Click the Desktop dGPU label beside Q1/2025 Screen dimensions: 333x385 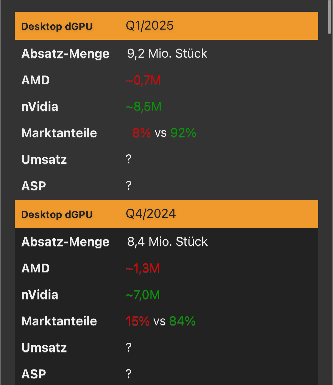[57, 26]
